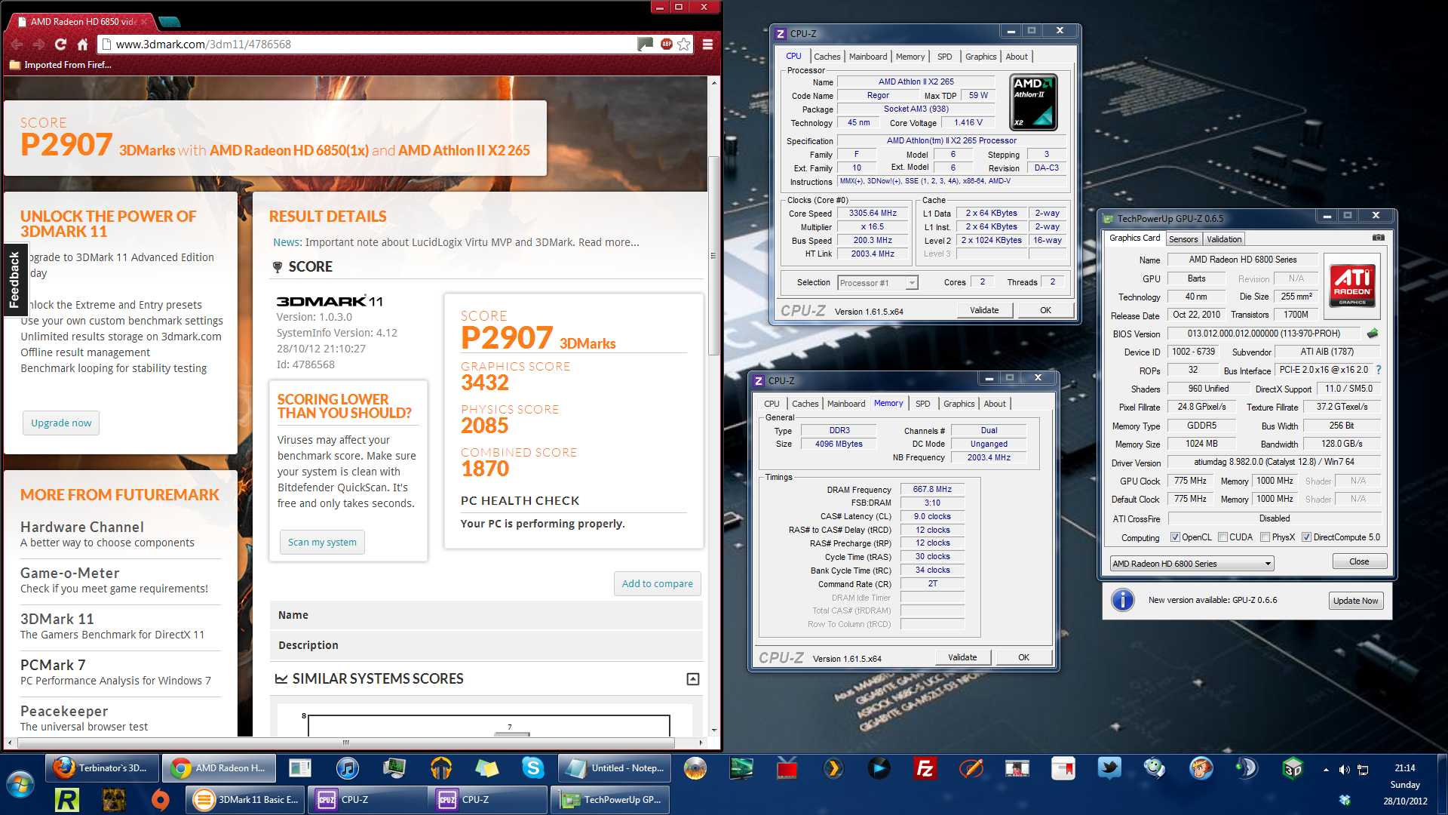
Task: Take a GPU-Z screenshot with camera icon
Action: click(x=1378, y=238)
